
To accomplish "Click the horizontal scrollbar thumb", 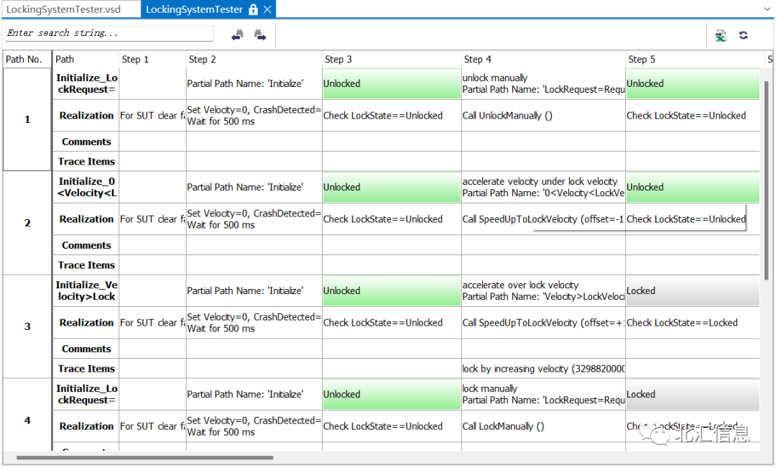I will coord(144,457).
